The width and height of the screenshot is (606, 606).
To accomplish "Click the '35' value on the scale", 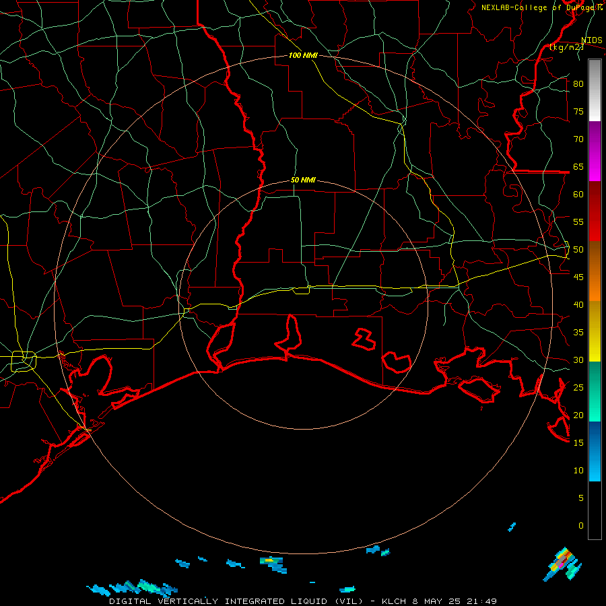I will tap(578, 333).
